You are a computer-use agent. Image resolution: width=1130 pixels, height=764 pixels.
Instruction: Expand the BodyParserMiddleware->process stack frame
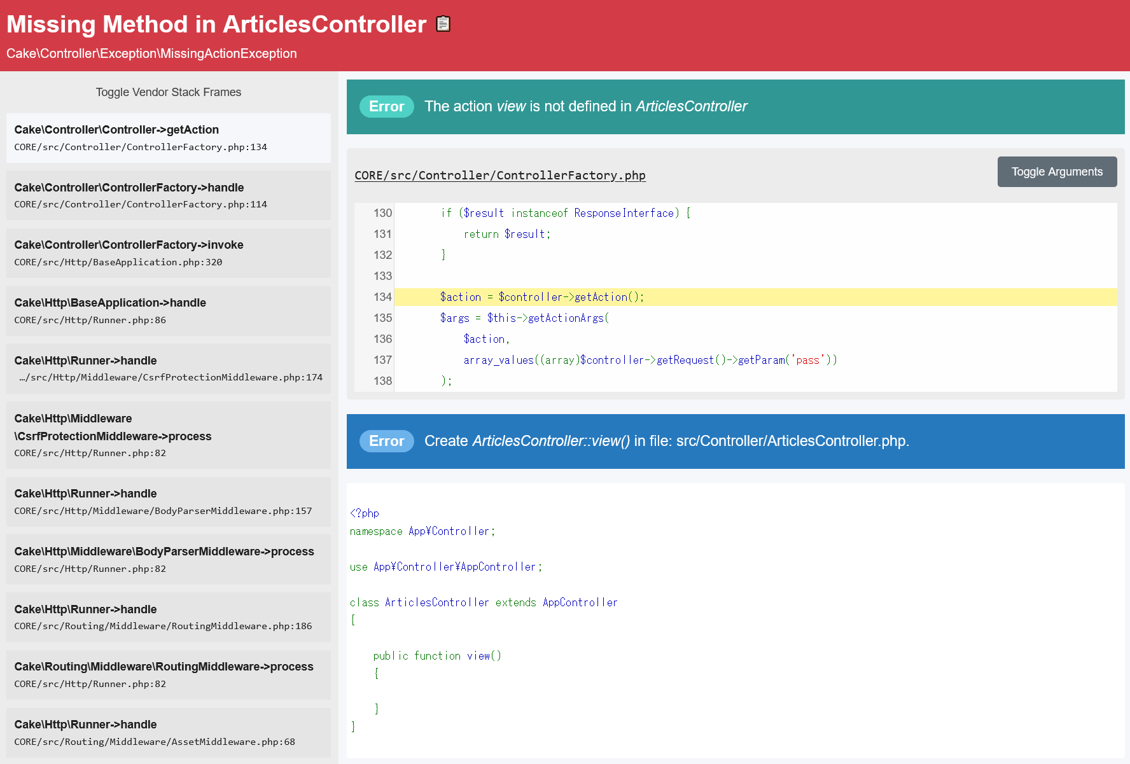168,559
